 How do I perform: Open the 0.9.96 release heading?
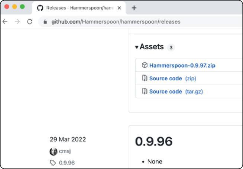[154, 141]
